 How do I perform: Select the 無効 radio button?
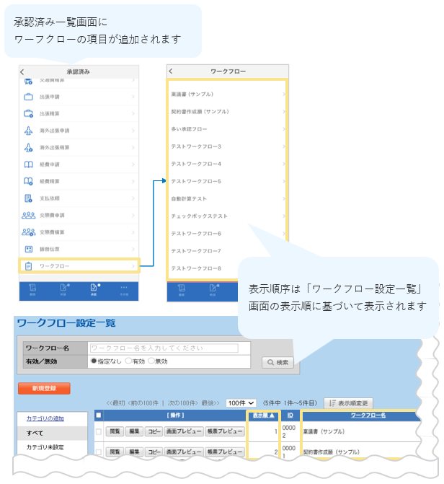151,361
